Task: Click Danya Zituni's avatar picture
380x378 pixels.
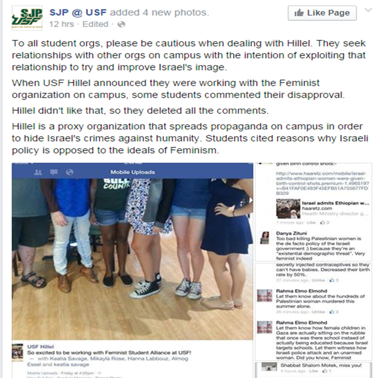Action: pos(265,238)
